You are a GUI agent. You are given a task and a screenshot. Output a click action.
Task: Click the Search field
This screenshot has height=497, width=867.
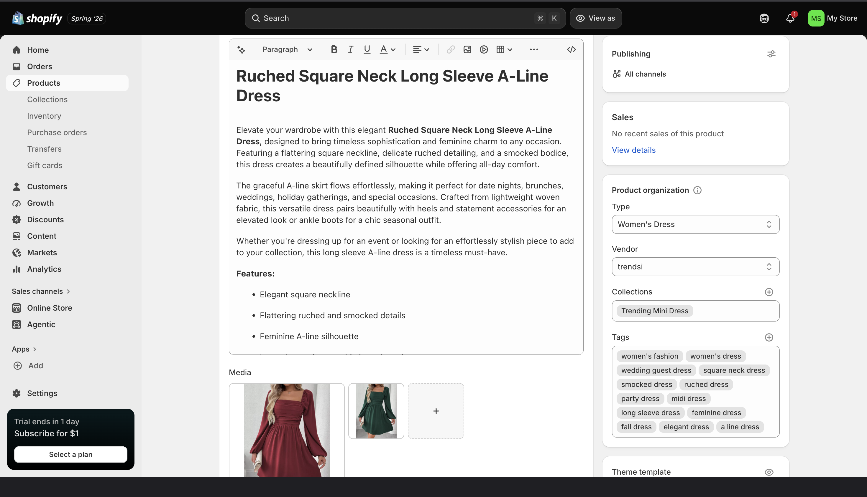click(405, 18)
